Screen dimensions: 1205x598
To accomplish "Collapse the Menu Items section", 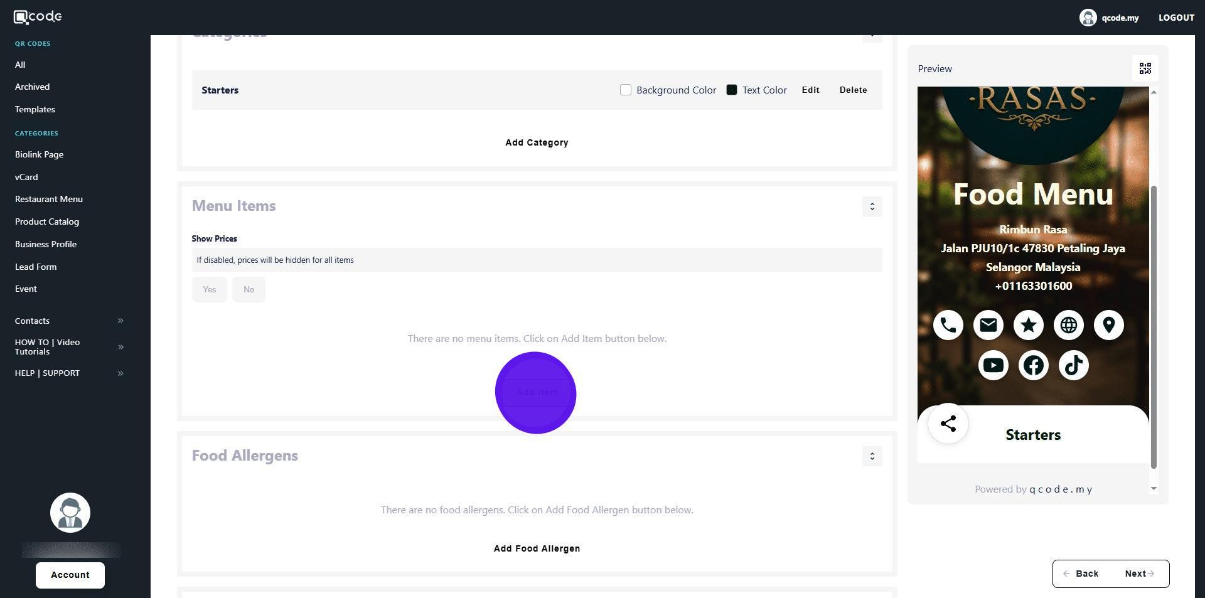I will pyautogui.click(x=872, y=206).
